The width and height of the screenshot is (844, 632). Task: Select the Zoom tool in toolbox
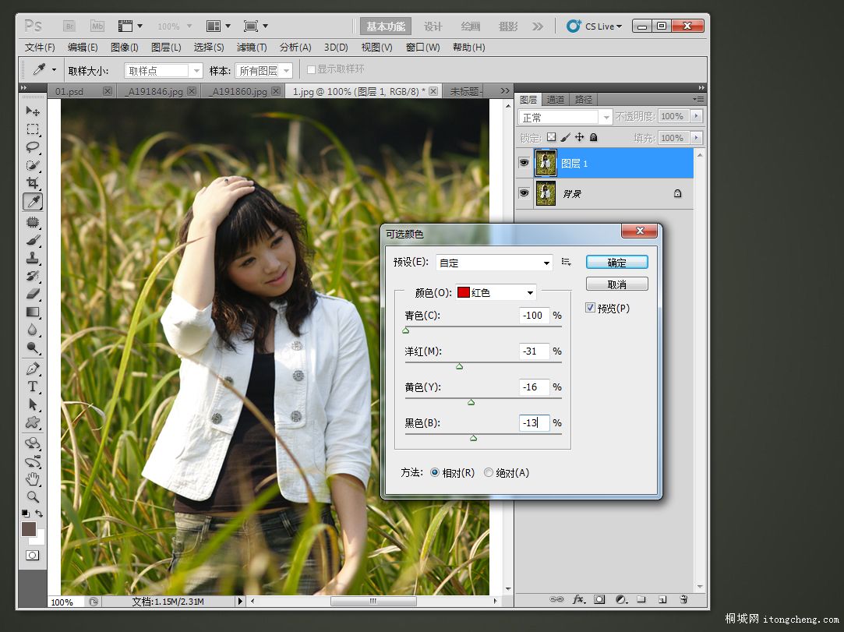click(x=33, y=496)
